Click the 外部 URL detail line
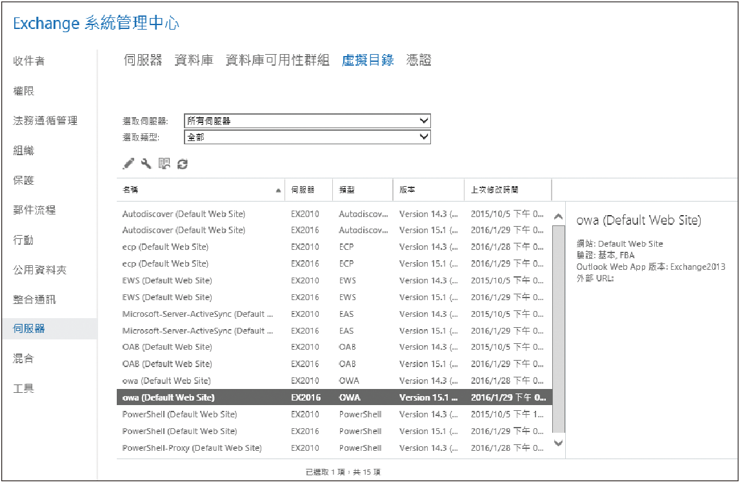The height and width of the screenshot is (483, 740). point(595,278)
